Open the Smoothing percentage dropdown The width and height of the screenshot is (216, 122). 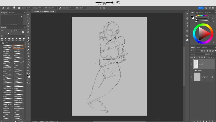click(74, 8)
